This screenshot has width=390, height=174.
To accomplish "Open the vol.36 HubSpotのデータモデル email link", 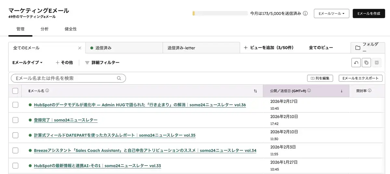I will [140, 105].
